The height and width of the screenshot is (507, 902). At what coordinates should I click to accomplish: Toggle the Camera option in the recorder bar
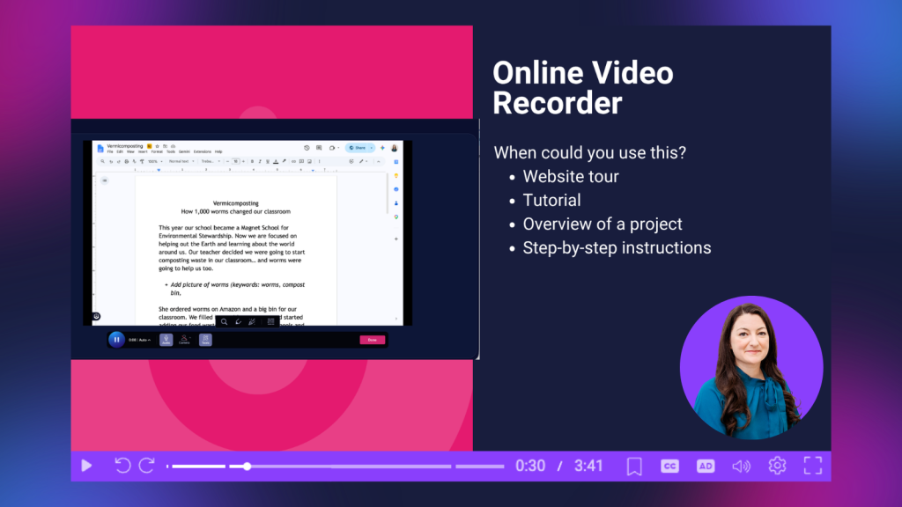tap(184, 340)
